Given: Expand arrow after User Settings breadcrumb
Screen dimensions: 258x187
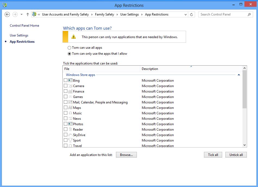Looking at the screenshot, I should tap(142, 14).
